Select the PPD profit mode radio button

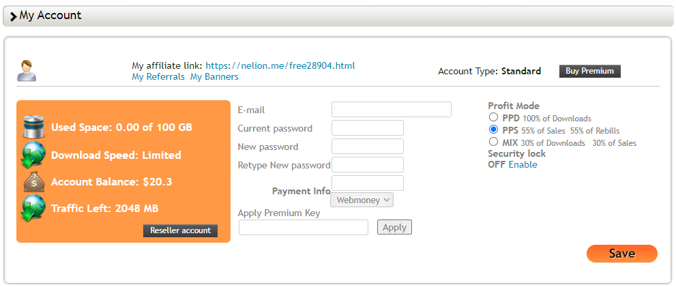pos(493,117)
